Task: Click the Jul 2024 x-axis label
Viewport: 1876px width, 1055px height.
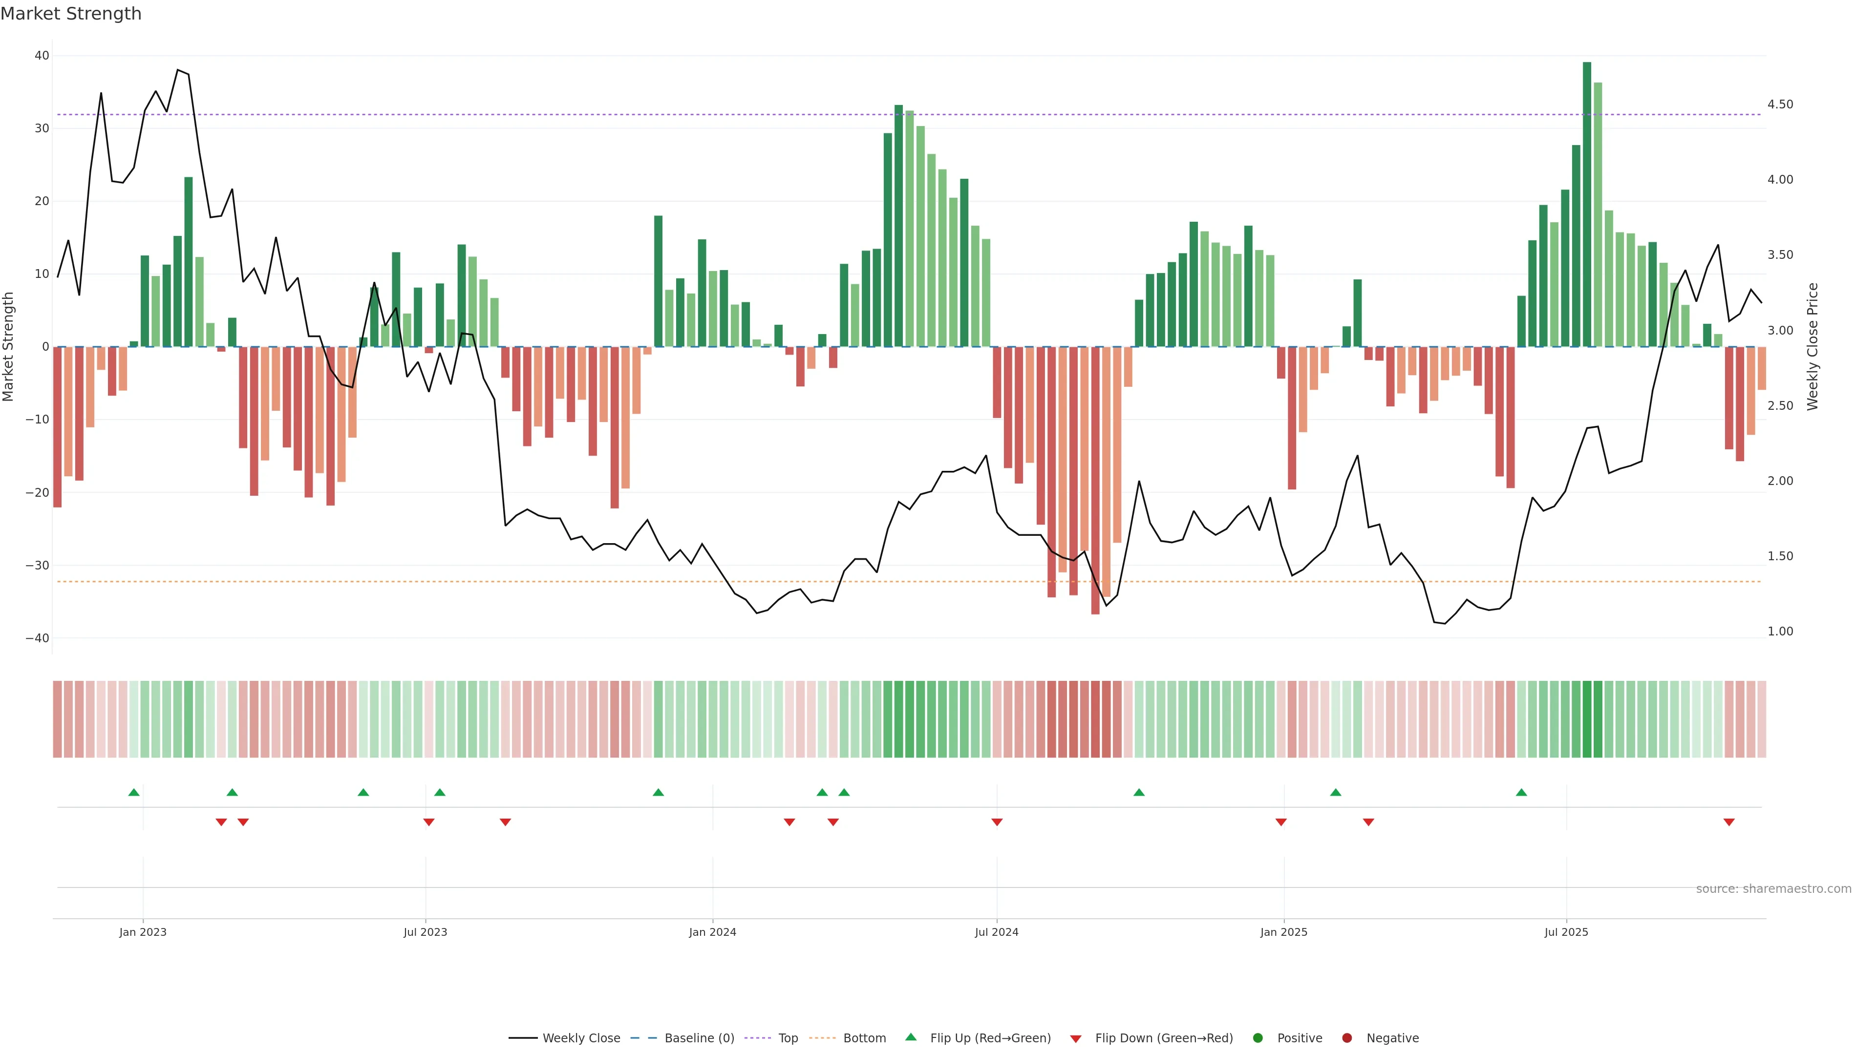Action: pos(996,932)
